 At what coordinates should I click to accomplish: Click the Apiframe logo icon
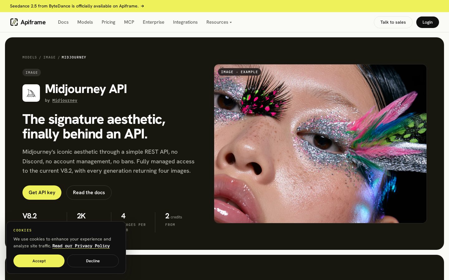14,22
